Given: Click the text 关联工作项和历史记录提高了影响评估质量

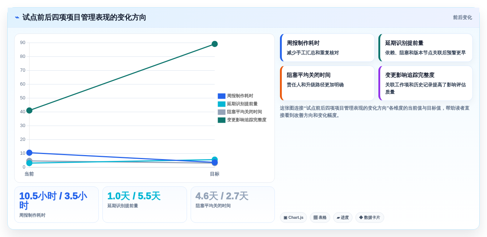Looking at the screenshot, I should 425,88.
